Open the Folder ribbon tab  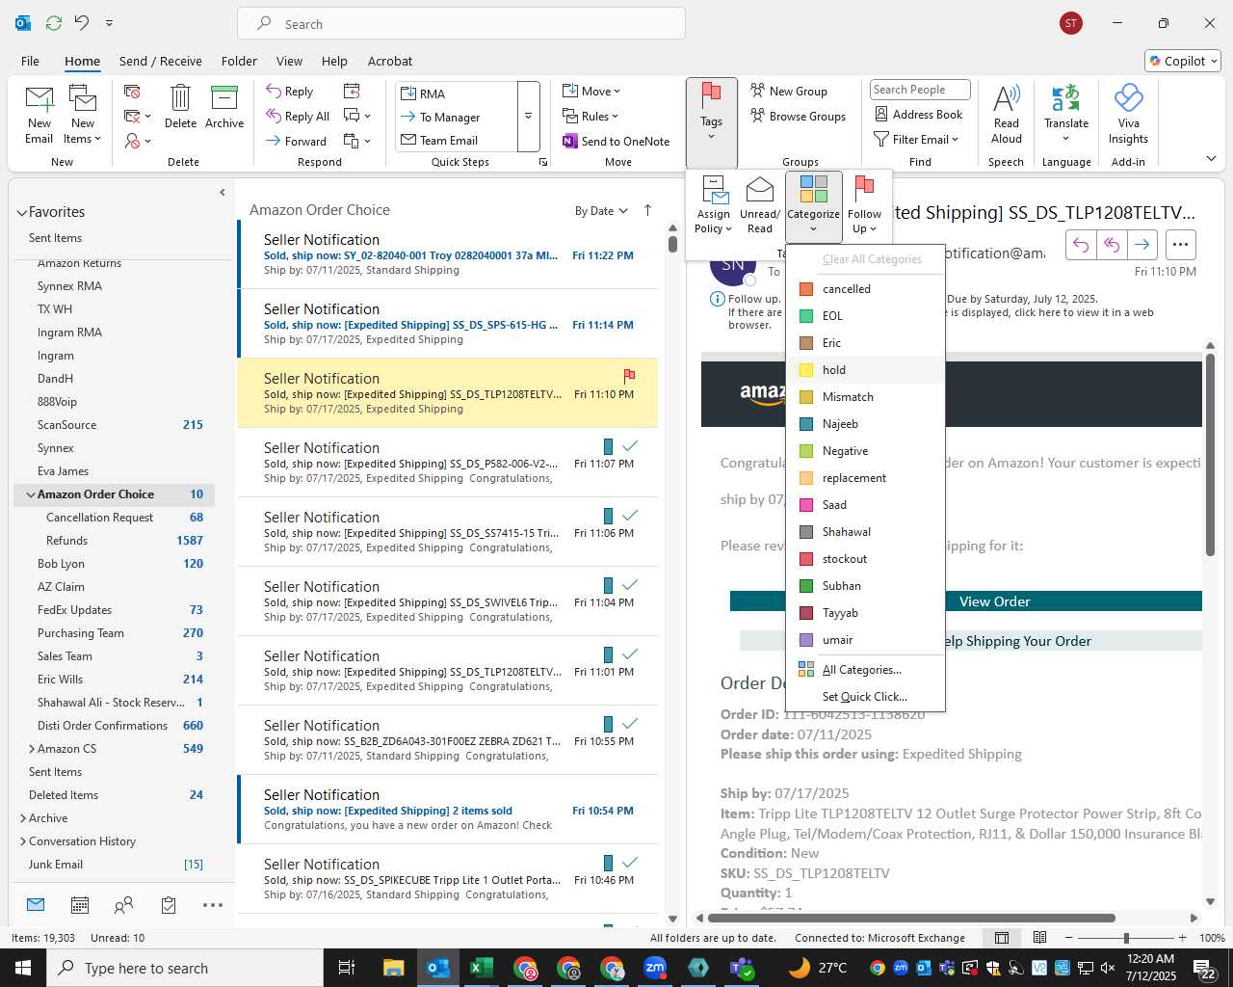click(x=239, y=61)
